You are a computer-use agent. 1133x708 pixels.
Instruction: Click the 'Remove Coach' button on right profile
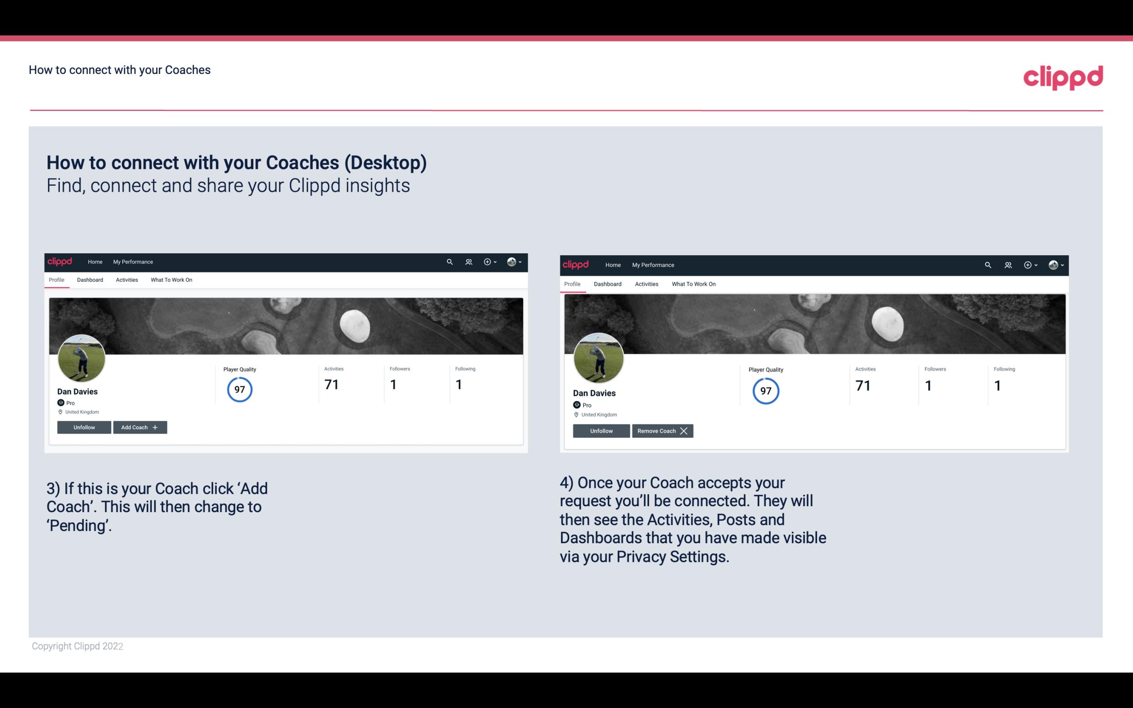(662, 430)
